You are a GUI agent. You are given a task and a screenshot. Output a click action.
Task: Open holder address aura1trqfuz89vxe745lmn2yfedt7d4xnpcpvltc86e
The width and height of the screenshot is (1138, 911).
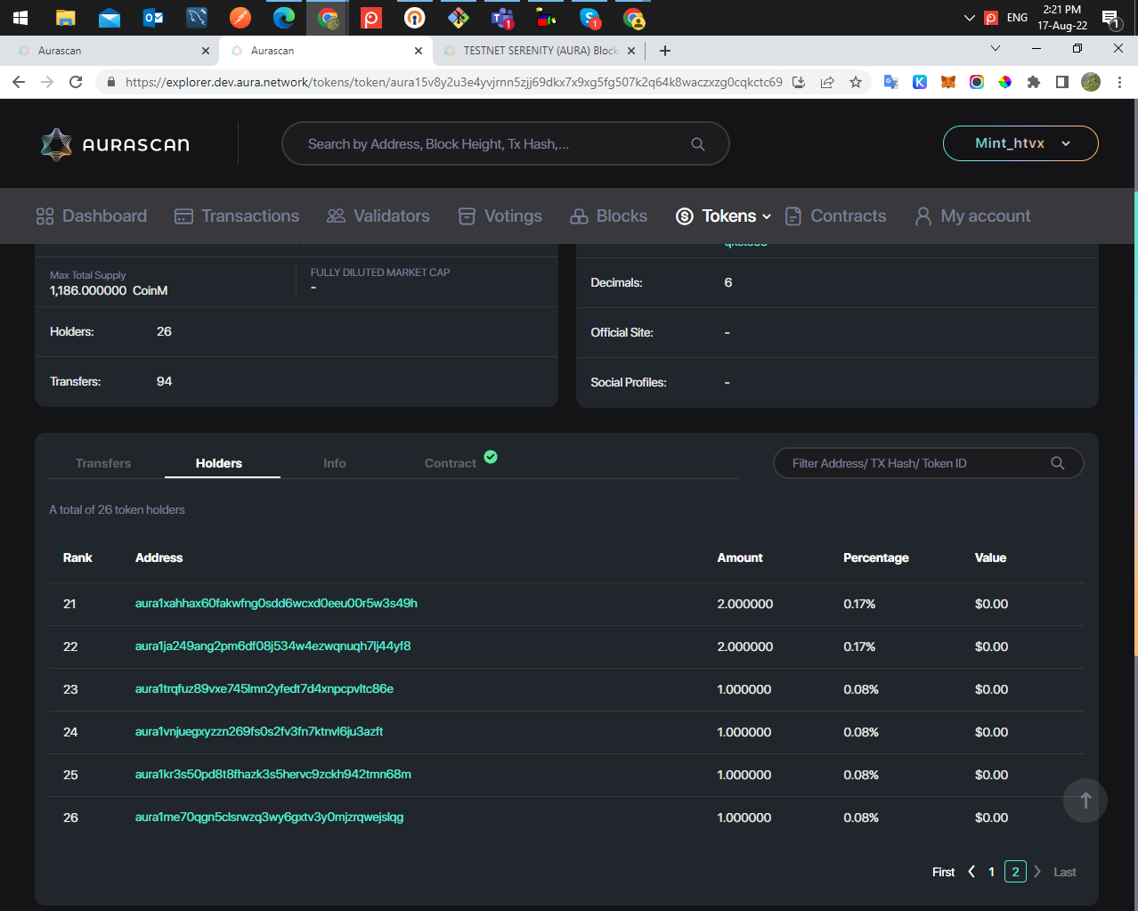tap(264, 689)
